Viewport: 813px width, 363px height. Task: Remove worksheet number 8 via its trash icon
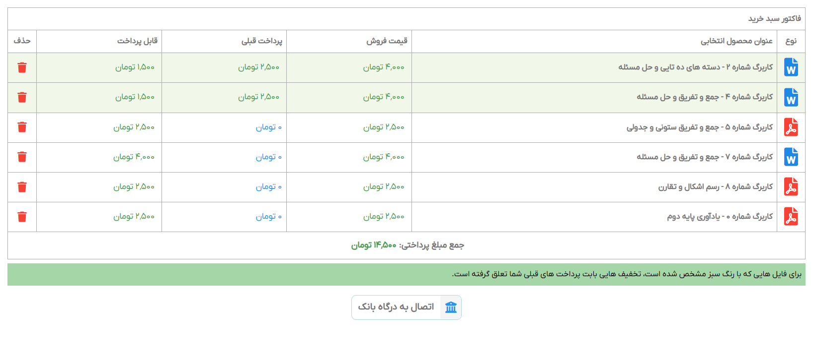point(22,187)
